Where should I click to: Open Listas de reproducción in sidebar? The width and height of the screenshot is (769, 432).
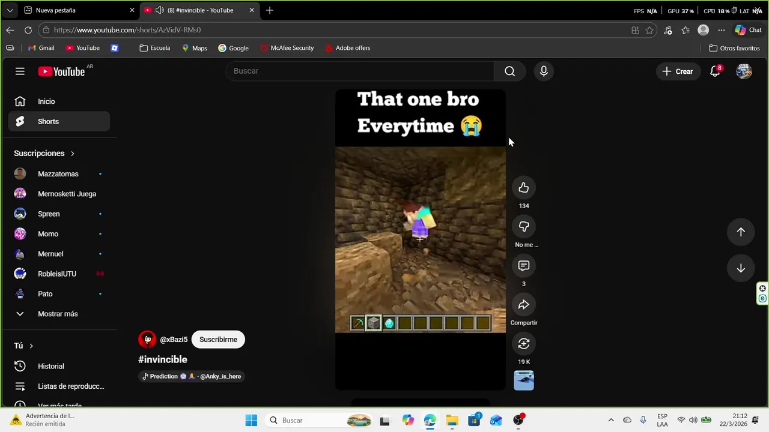[x=59, y=386]
